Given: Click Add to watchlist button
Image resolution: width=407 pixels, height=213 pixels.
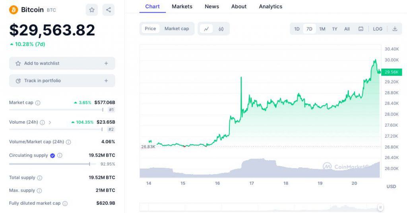Looking at the screenshot, I should tap(62, 63).
